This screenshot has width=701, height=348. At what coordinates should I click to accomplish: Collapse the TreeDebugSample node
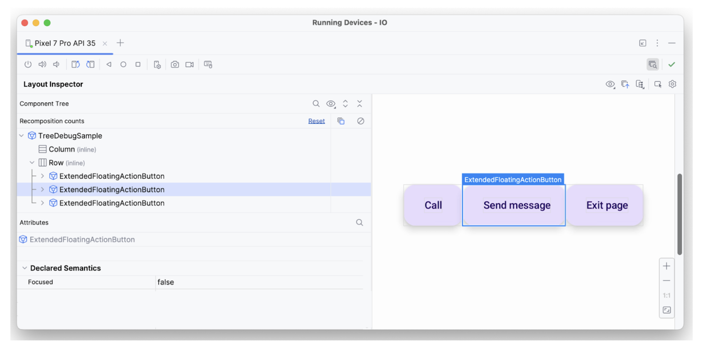tap(21, 135)
